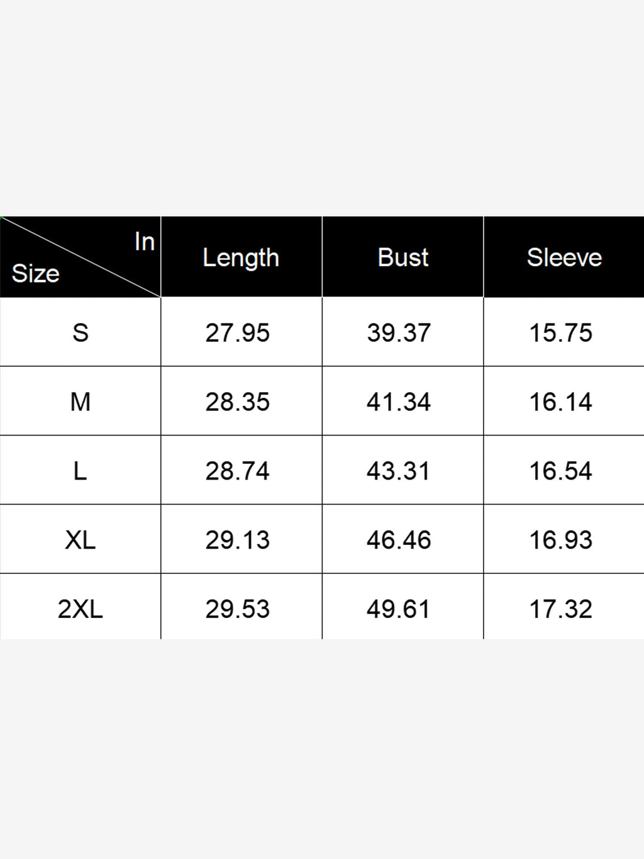Click the 39.37 bust value
Image resolution: width=644 pixels, height=859 pixels.
pyautogui.click(x=399, y=333)
